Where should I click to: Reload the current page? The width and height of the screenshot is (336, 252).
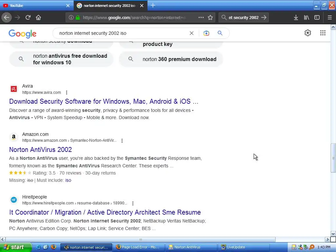pyautogui.click(x=28, y=18)
